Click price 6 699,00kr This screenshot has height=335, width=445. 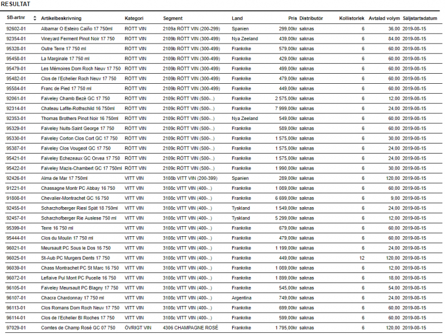coord(286,198)
